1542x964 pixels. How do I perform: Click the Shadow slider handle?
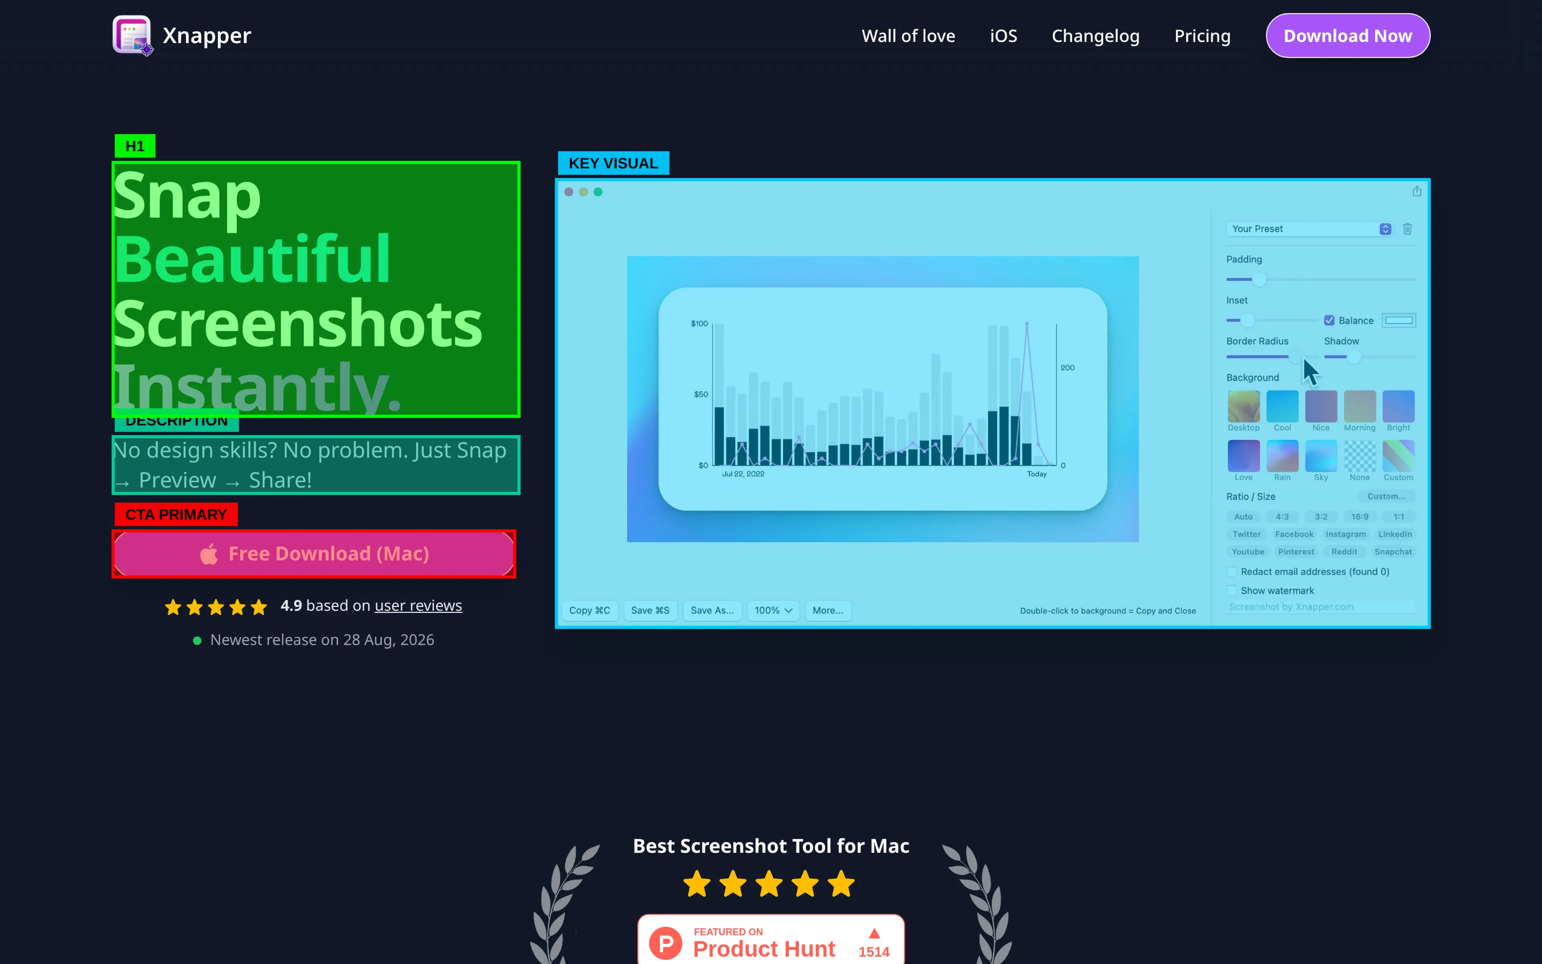(x=1353, y=357)
